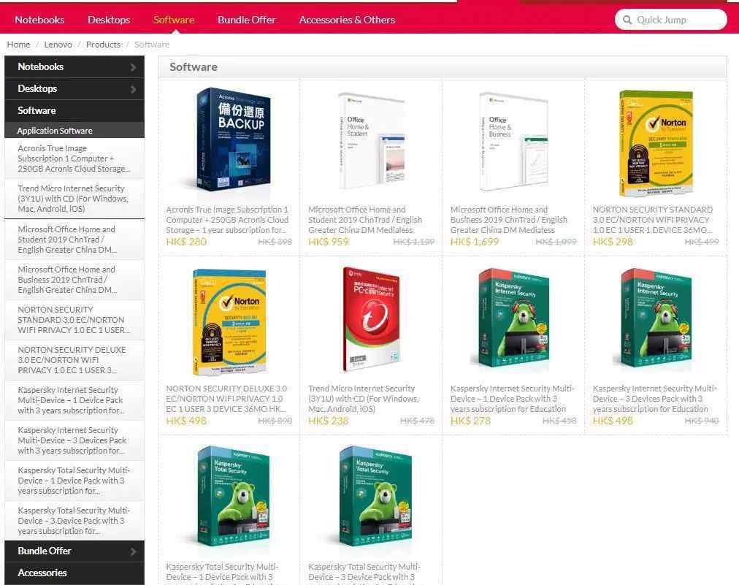Click Kaspersky Internet Security 1 Device box image
739x585 pixels.
click(513, 318)
